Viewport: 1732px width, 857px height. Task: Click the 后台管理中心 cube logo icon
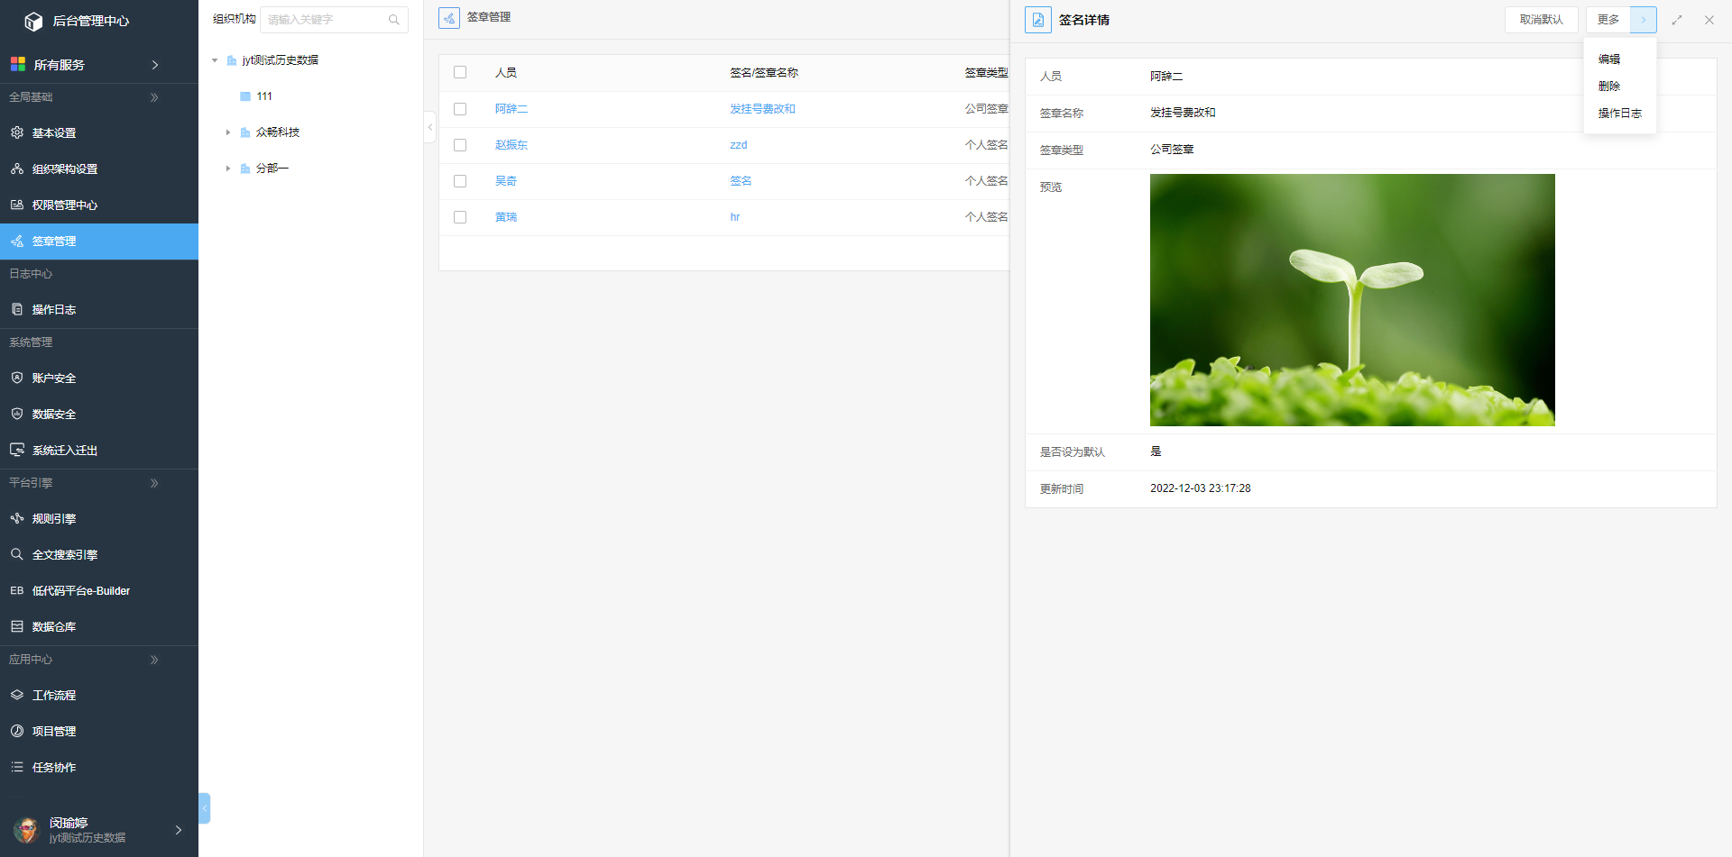33,21
